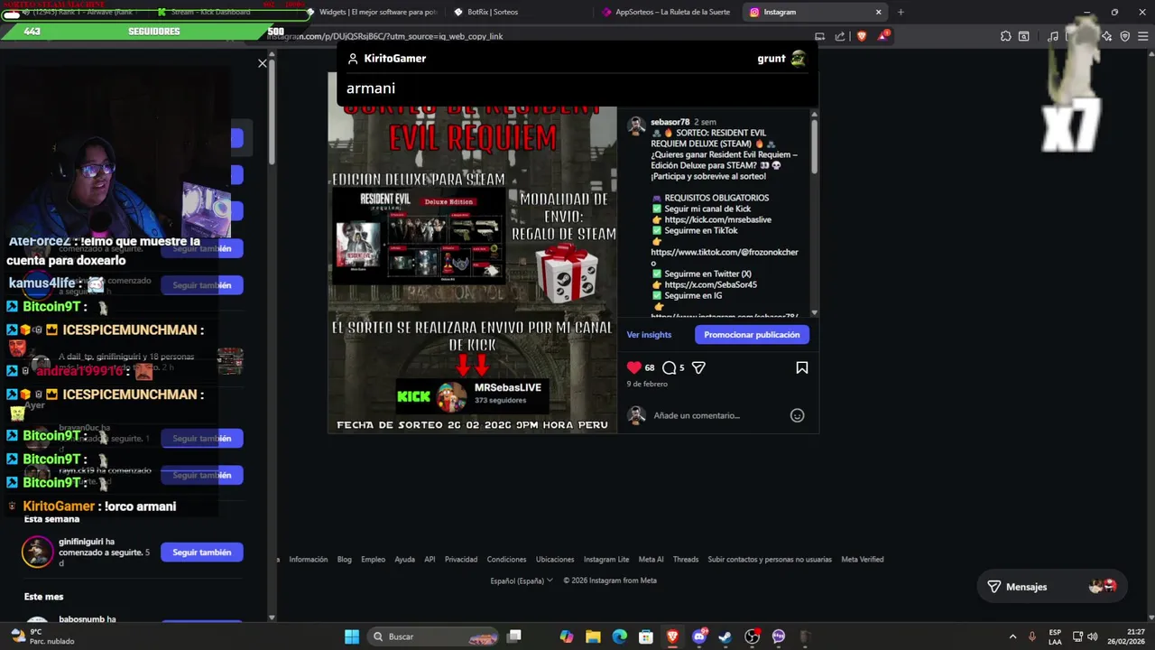Open the Brave playlist music note icon
Image resolution: width=1155 pixels, height=650 pixels.
coord(1053,36)
